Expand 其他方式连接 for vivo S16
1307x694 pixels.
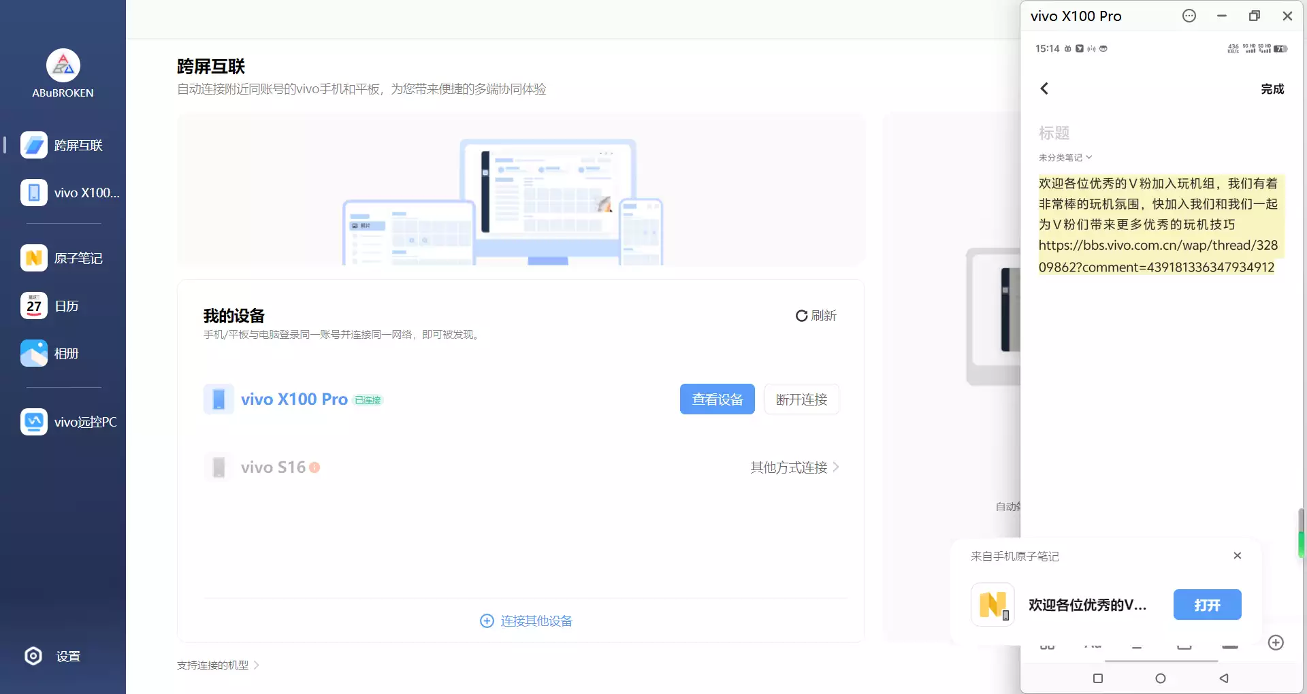click(x=794, y=467)
